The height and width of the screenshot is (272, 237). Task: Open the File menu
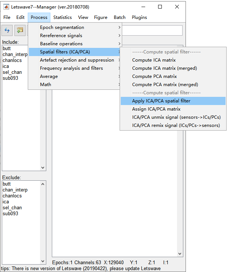(7, 17)
